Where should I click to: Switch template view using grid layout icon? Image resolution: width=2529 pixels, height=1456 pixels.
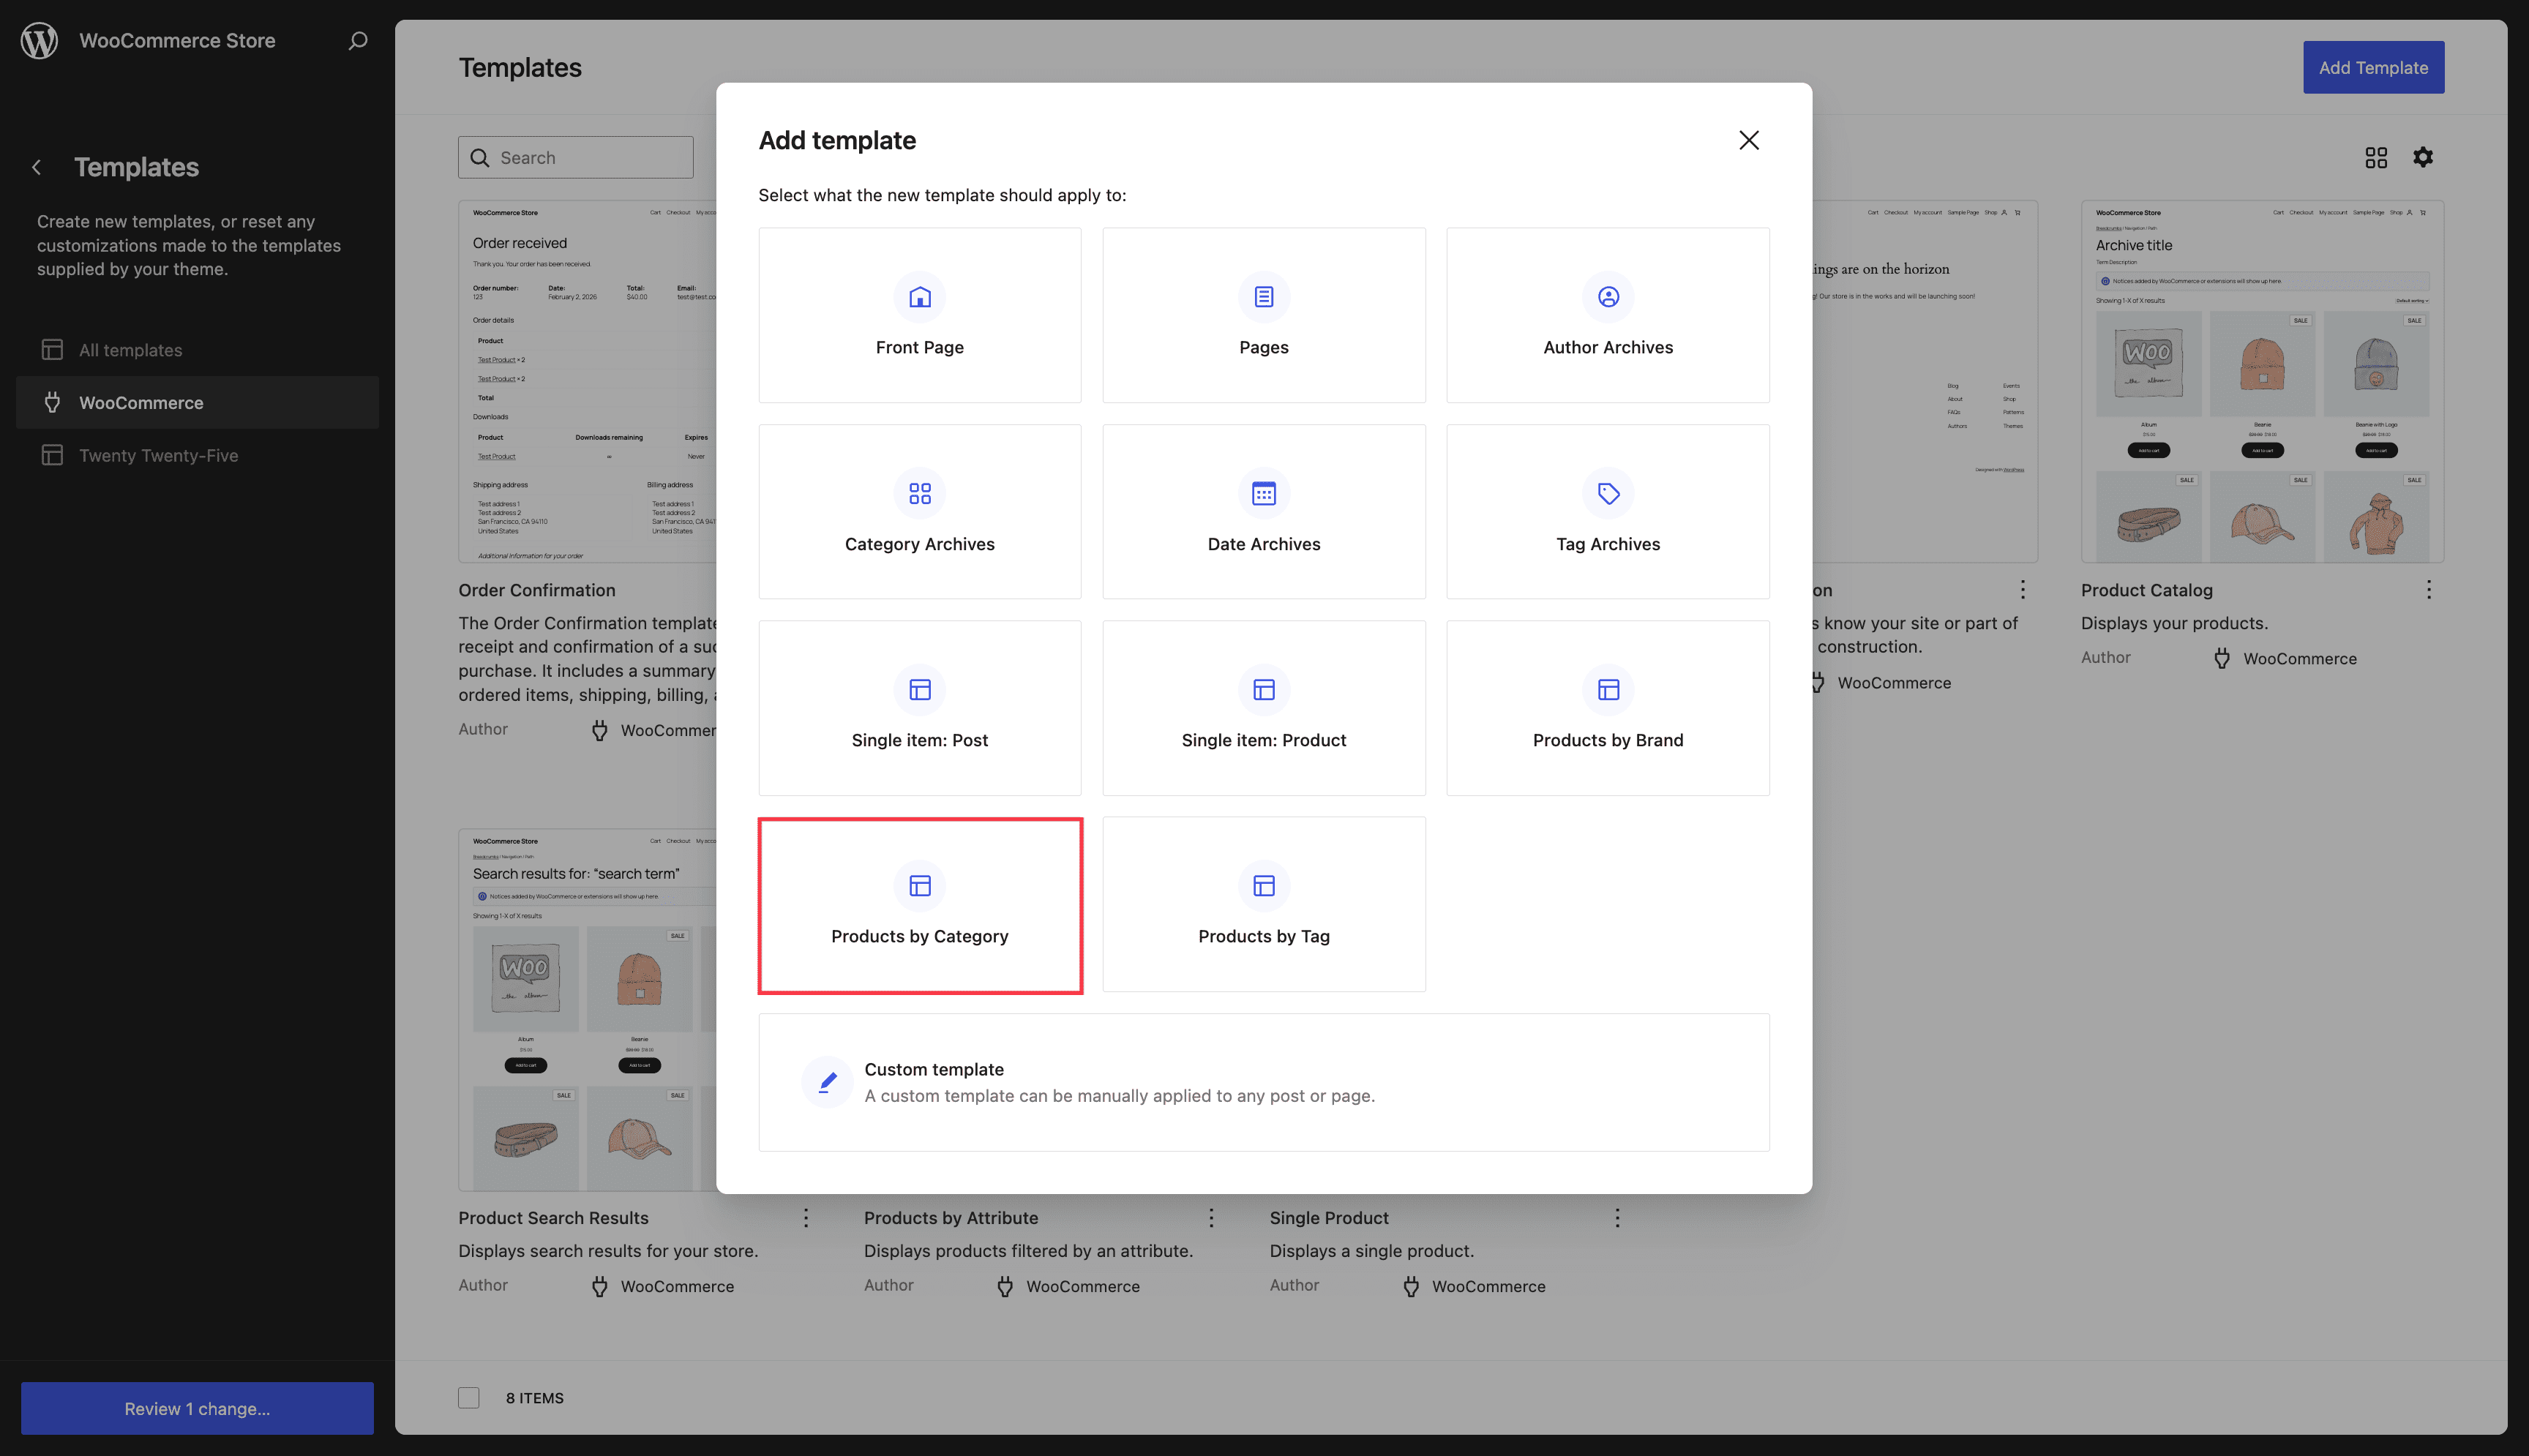coord(2377,157)
